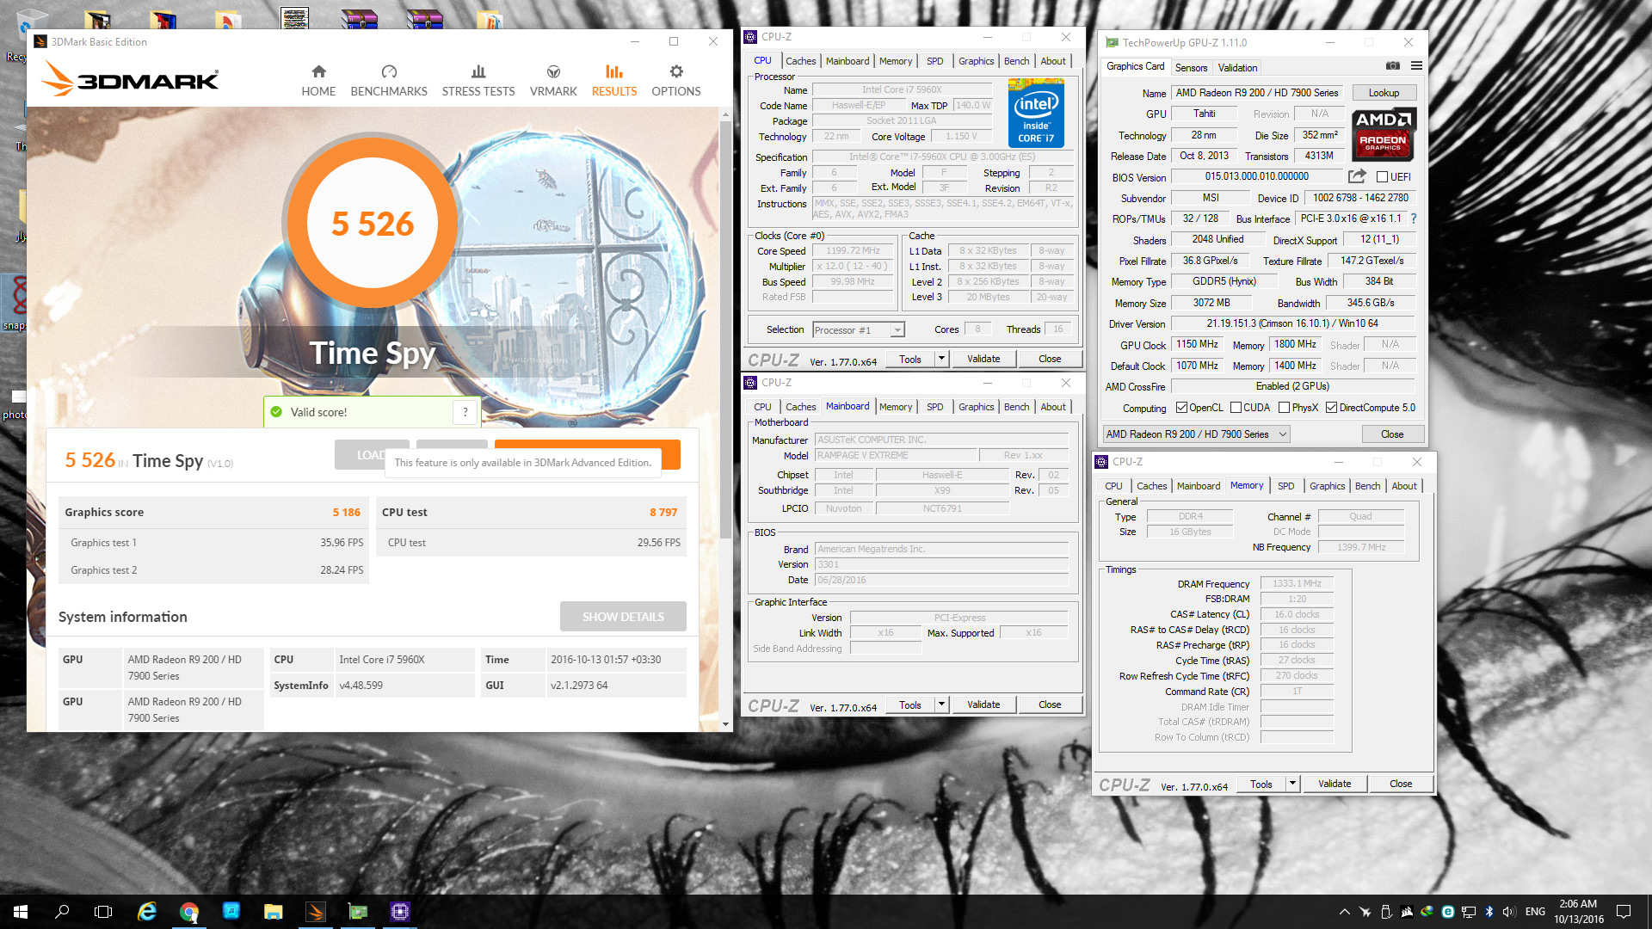
Task: Open STRESS TESTS in 3DMark
Action: tap(478, 81)
